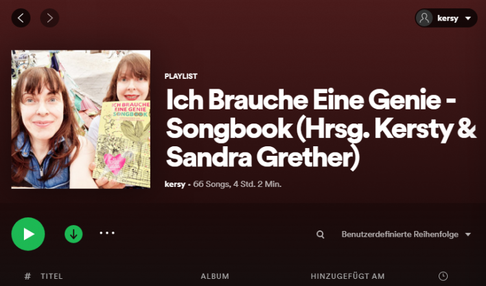Click the user avatar icon beside kersy
This screenshot has width=486, height=286.
(x=424, y=18)
